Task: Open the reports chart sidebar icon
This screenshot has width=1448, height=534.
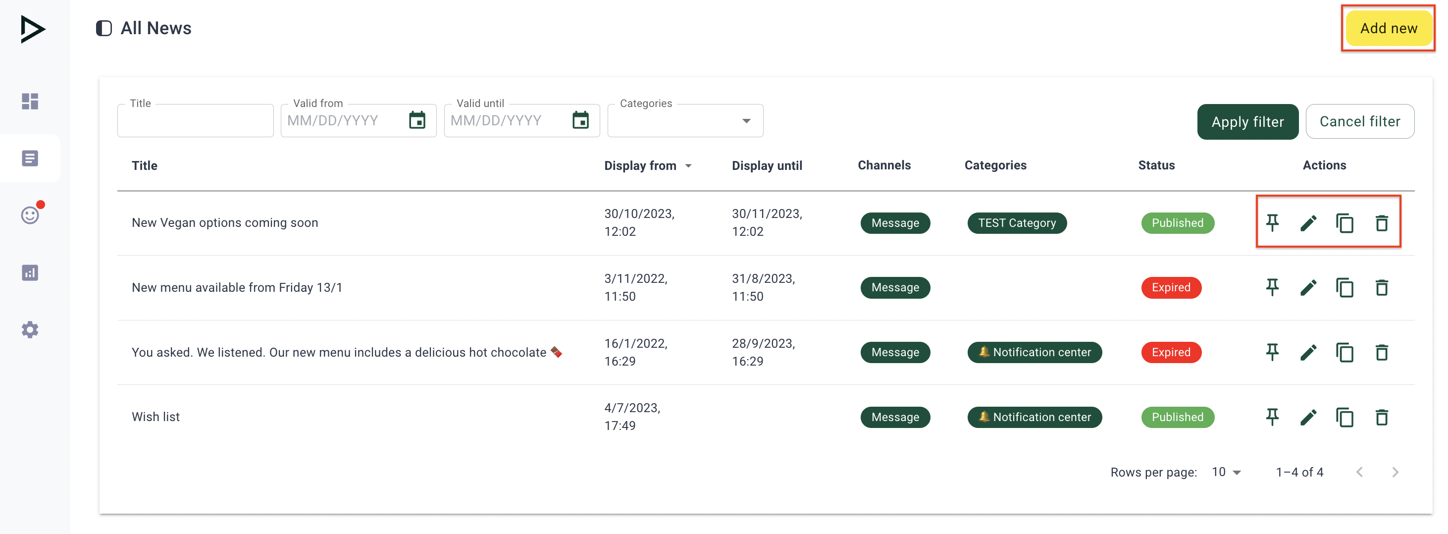Action: (30, 272)
